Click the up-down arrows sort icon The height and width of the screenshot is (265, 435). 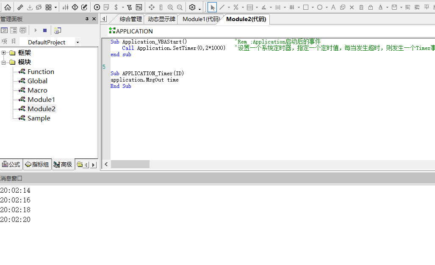point(139,7)
